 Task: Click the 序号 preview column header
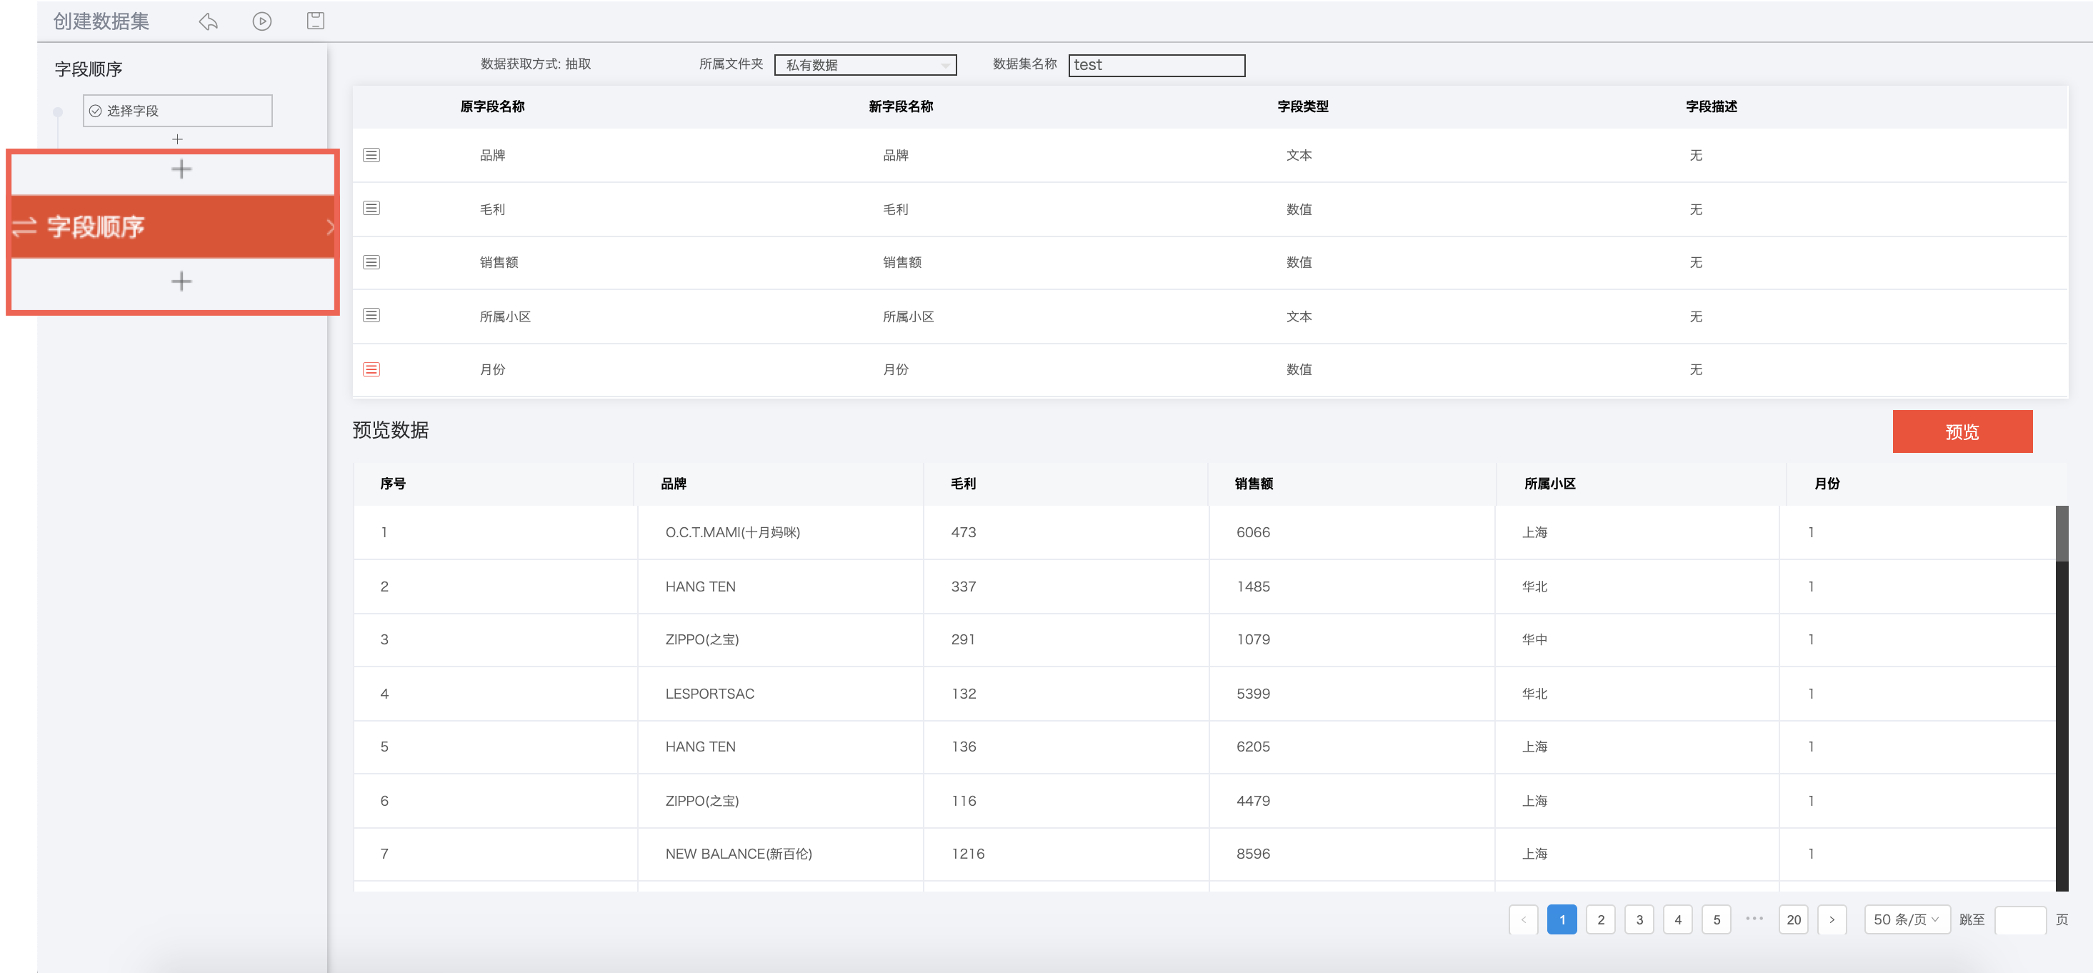pos(392,484)
